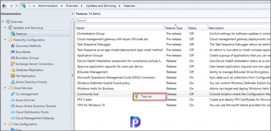Click the Forward navigation arrow
Viewport: 271px width, 131px height.
tap(11, 6)
